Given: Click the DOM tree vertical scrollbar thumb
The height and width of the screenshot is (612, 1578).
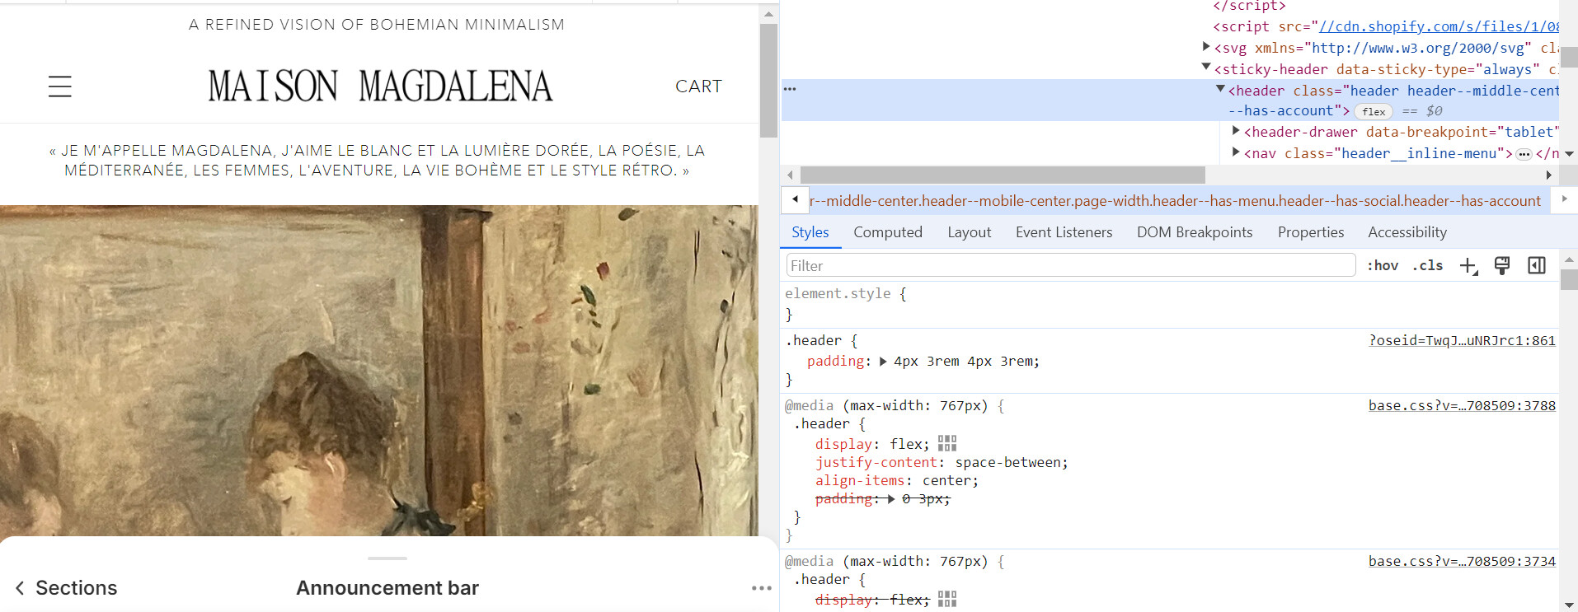Looking at the screenshot, I should tap(1569, 58).
